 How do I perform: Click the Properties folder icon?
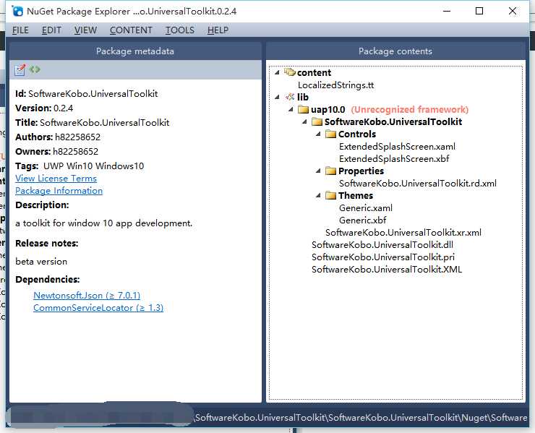pyautogui.click(x=330, y=171)
